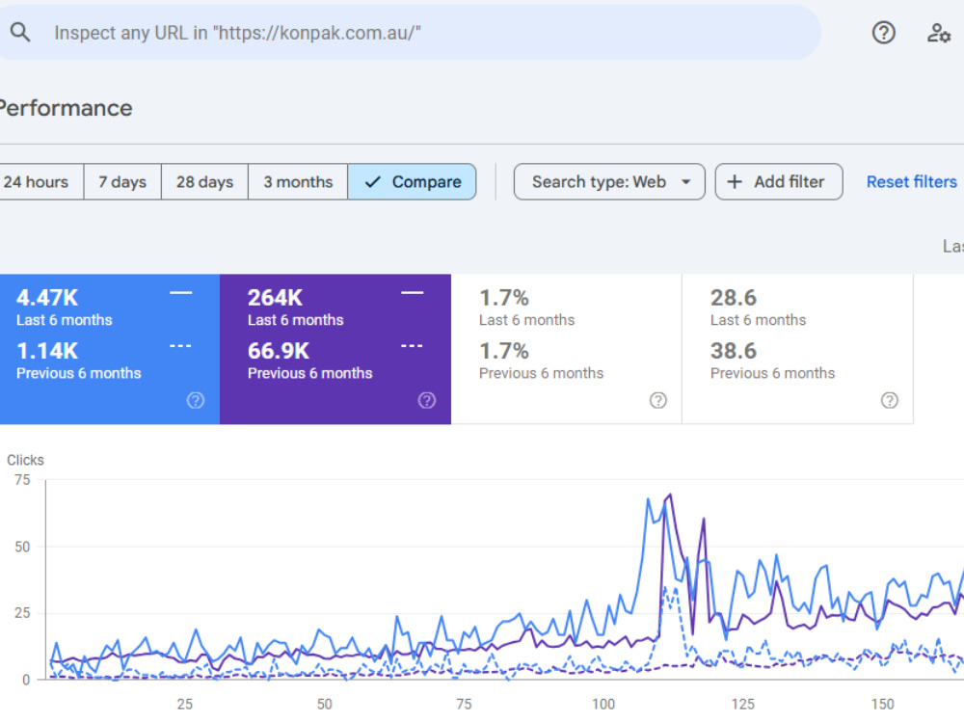The height and width of the screenshot is (723, 964).
Task: Click the Performance page heading
Action: pyautogui.click(x=66, y=108)
